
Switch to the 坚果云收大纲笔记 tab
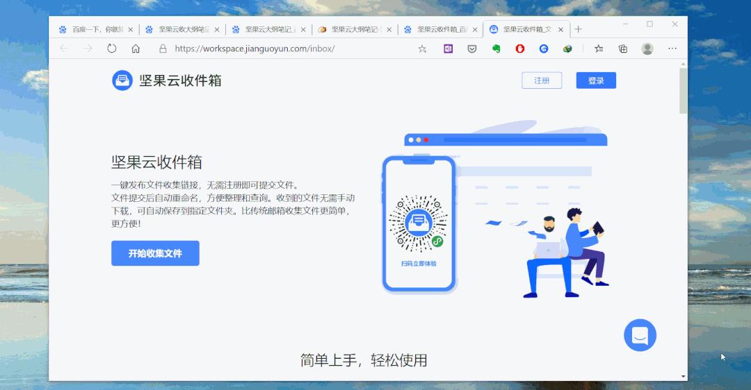pyautogui.click(x=181, y=30)
